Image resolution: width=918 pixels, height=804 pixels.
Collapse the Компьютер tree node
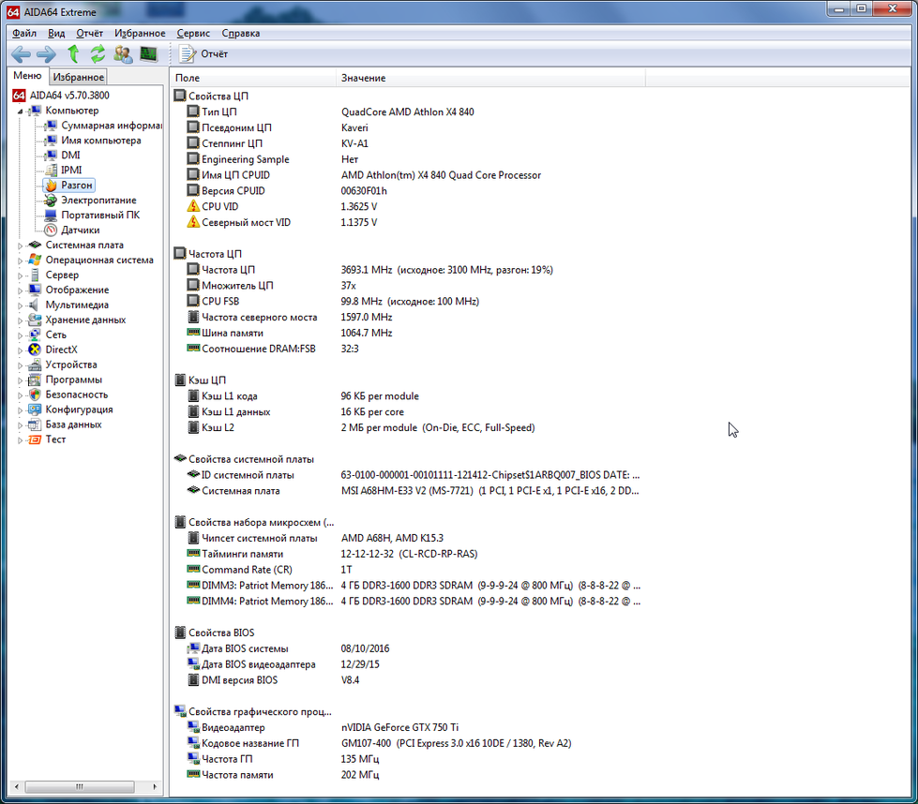click(20, 112)
